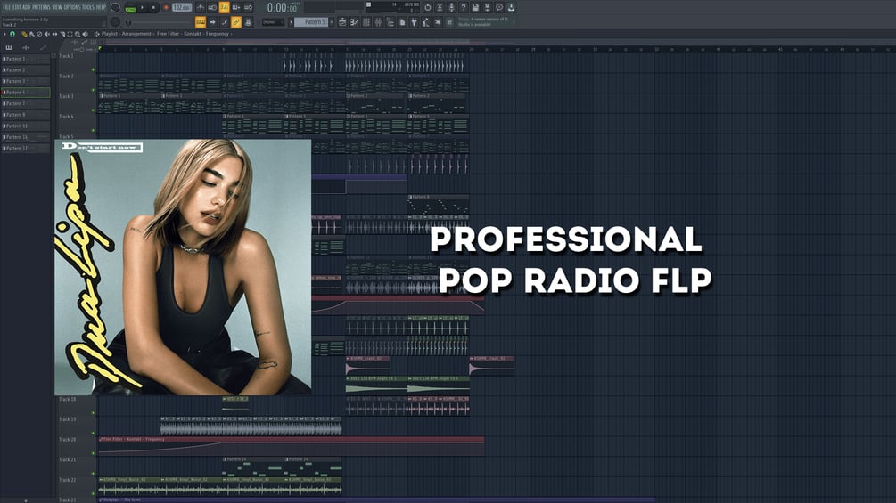Open the VIEW menu

tap(57, 7)
